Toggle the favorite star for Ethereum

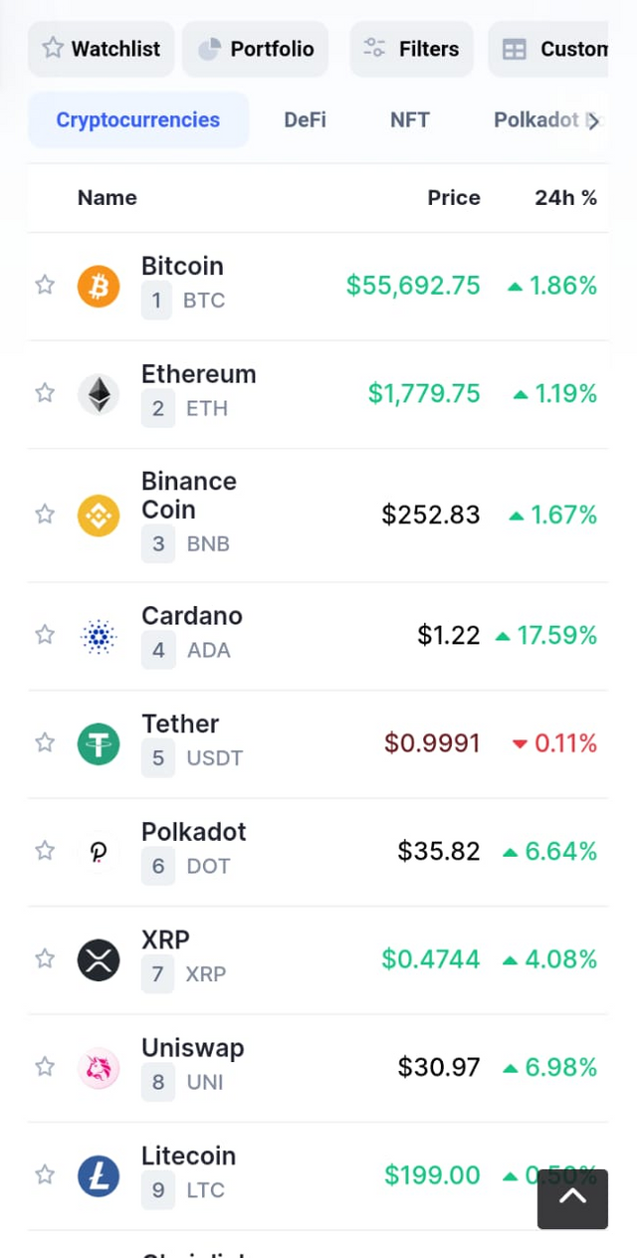pos(45,393)
